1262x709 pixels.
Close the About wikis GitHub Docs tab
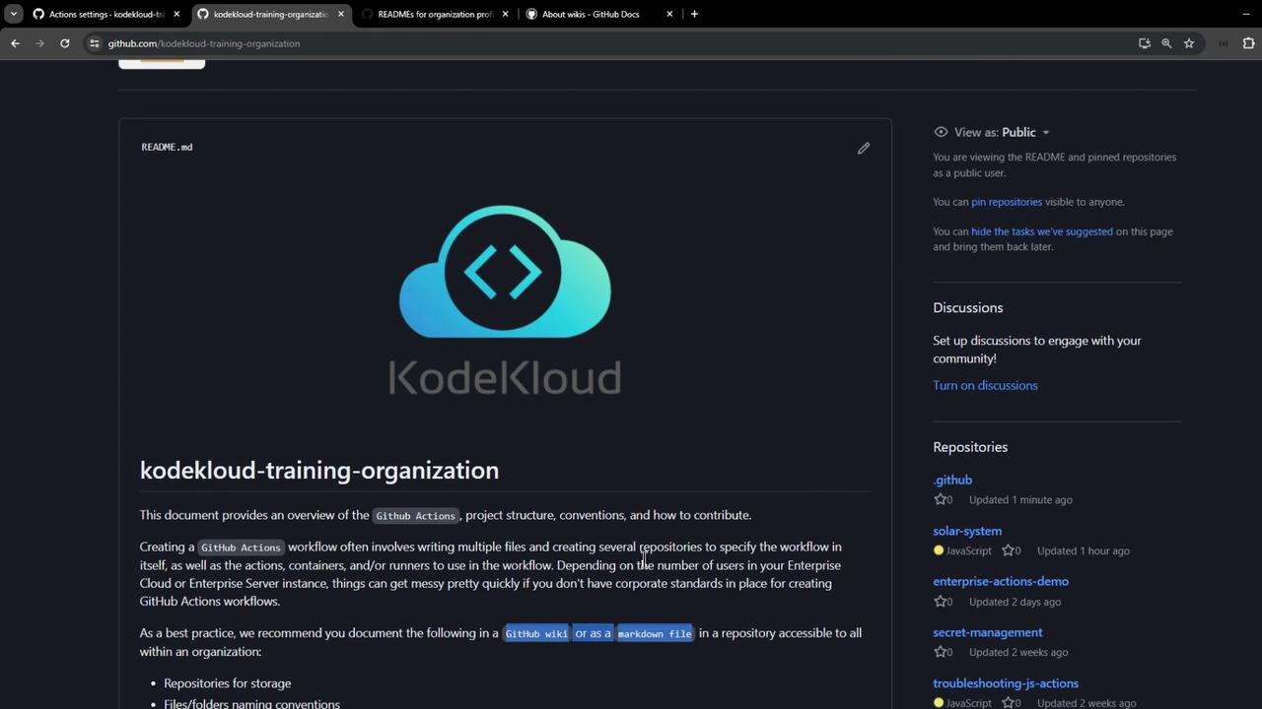669,14
